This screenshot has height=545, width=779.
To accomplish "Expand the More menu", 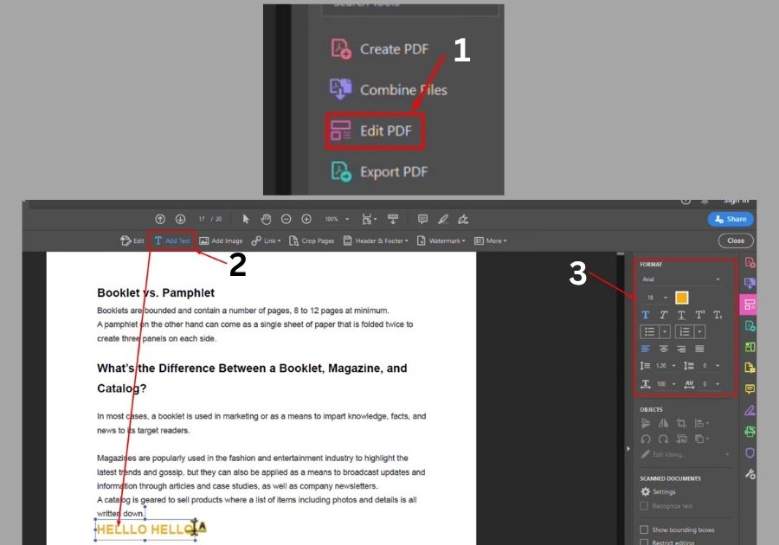I will pos(491,240).
